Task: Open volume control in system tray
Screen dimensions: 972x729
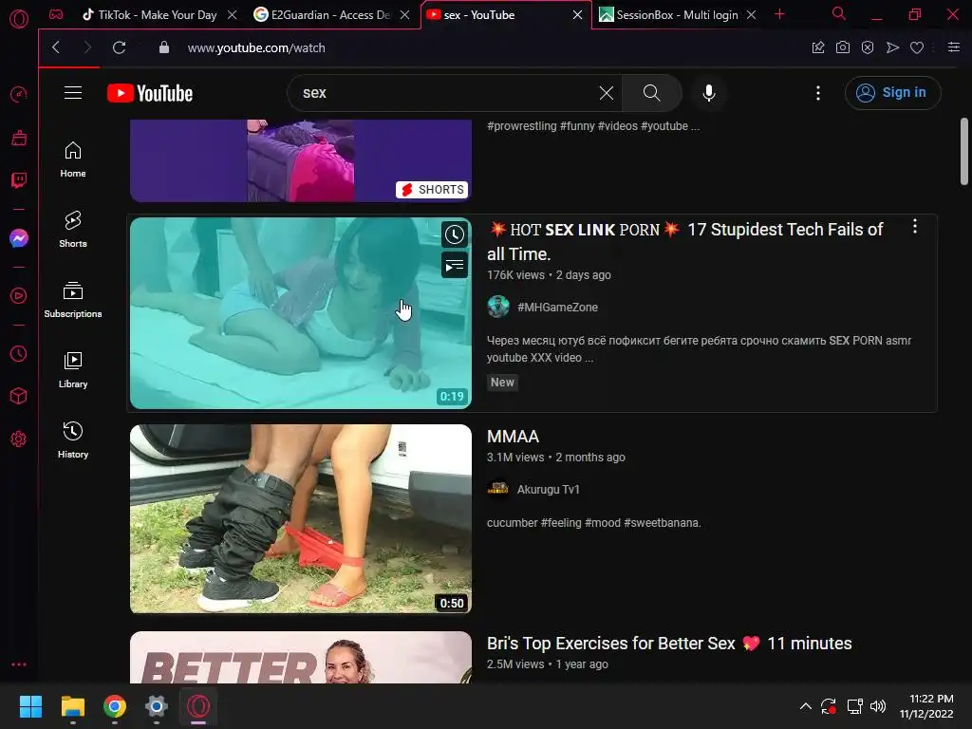Action: click(x=878, y=706)
